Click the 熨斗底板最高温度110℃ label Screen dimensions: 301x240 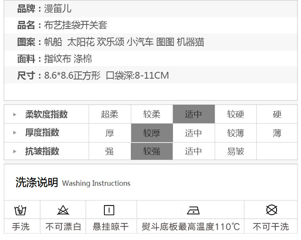point(191,227)
